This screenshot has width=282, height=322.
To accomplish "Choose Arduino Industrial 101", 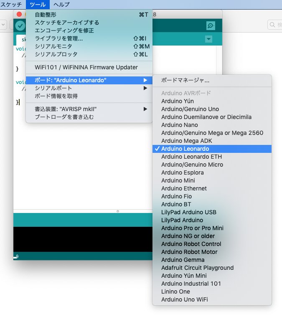I will (212, 284).
